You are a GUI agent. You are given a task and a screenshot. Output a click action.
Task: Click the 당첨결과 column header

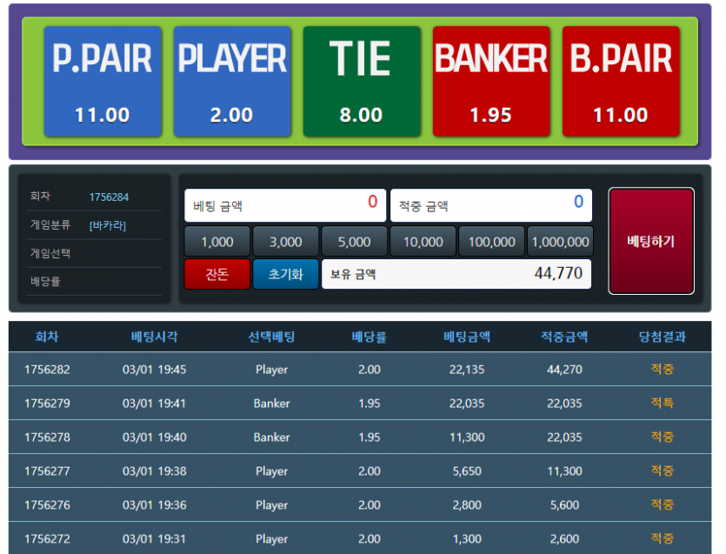(x=663, y=337)
